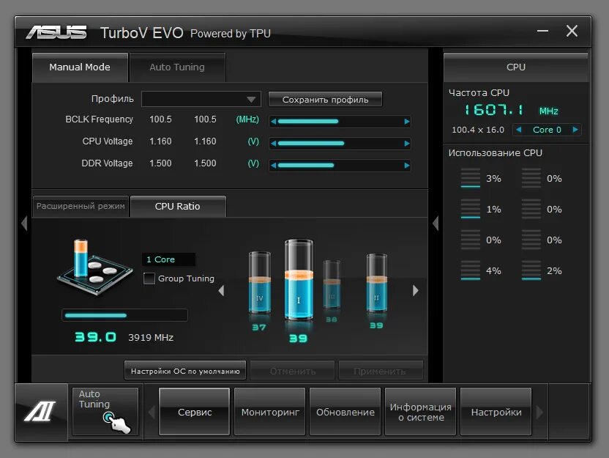Click the Отменить button
The image size is (609, 458).
(x=293, y=372)
